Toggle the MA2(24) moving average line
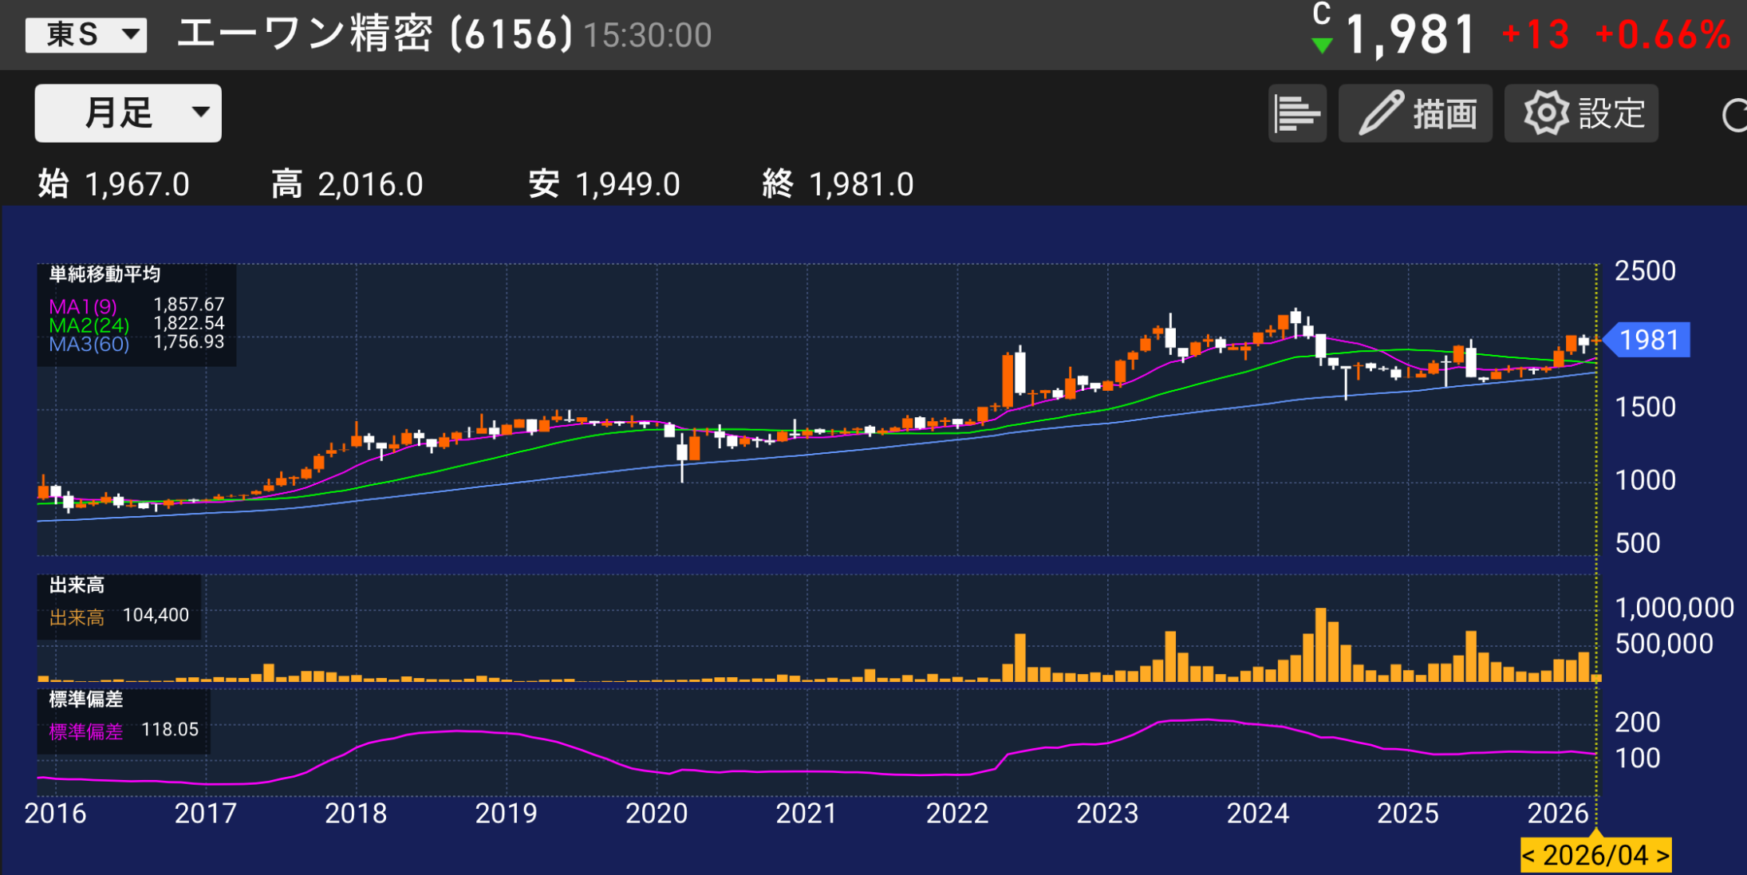The width and height of the screenshot is (1747, 875). click(x=88, y=325)
